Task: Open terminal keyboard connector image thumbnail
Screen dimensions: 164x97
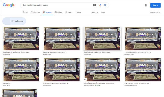Action: [62, 39]
